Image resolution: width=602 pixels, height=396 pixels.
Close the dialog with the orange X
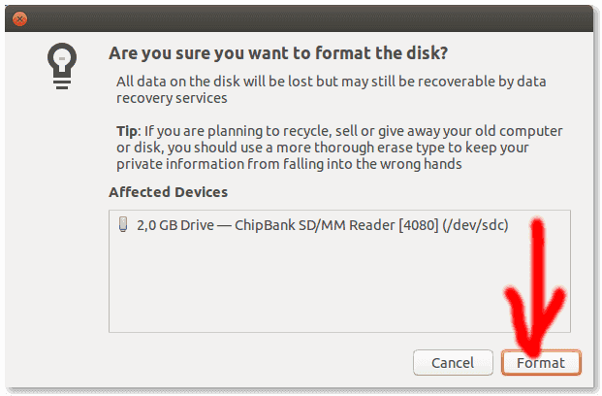(x=19, y=18)
